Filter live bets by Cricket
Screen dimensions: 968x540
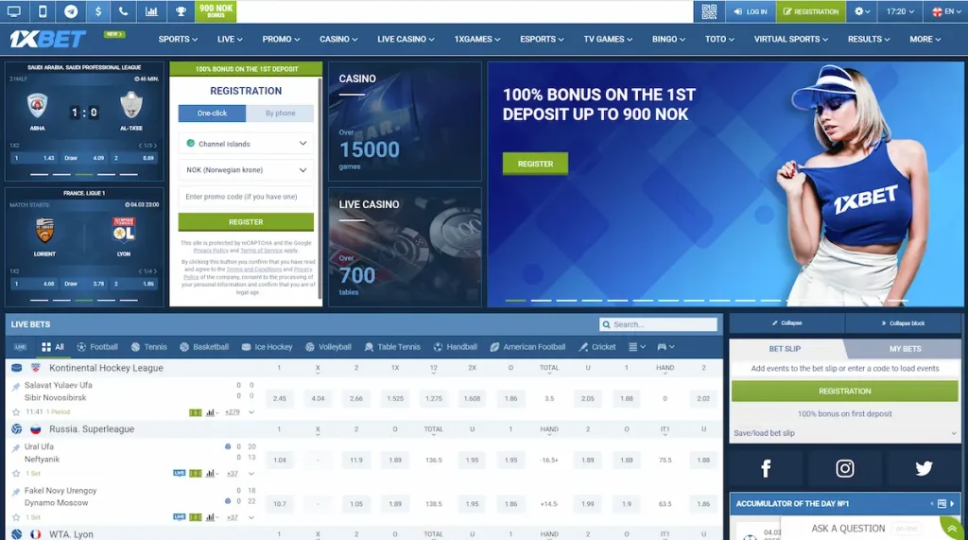(597, 347)
